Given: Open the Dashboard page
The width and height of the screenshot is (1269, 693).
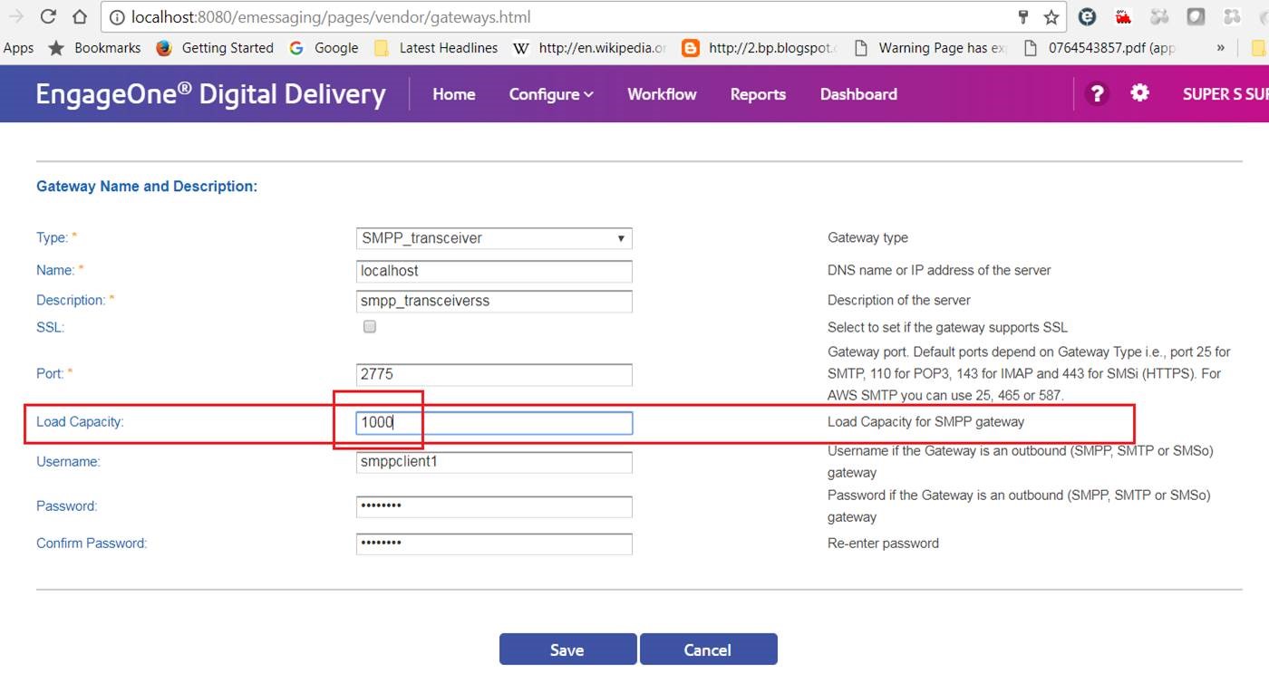Looking at the screenshot, I should click(857, 93).
